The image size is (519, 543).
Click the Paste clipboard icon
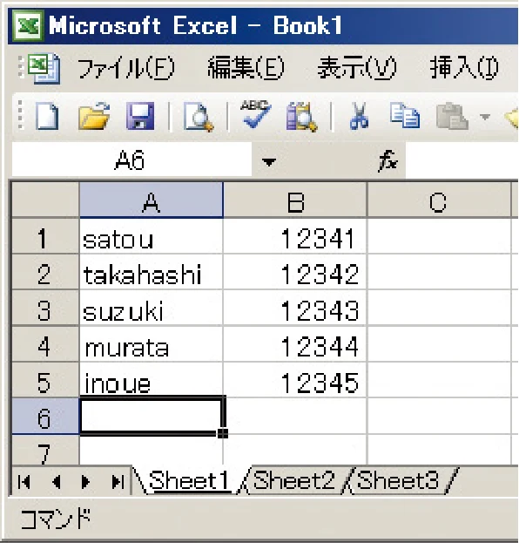point(452,117)
